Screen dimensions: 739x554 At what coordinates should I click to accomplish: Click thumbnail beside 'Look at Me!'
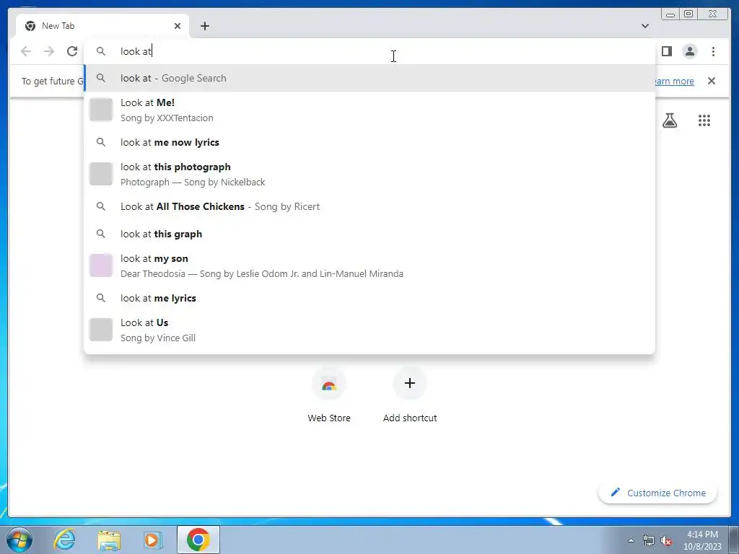pos(101,110)
